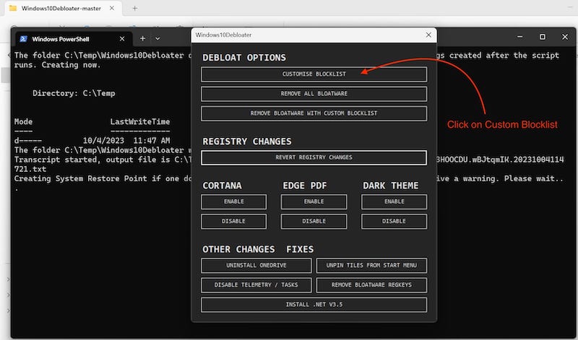Click Disable Telemetry / Tasks
Screen dimensions: 578x340
256,285
